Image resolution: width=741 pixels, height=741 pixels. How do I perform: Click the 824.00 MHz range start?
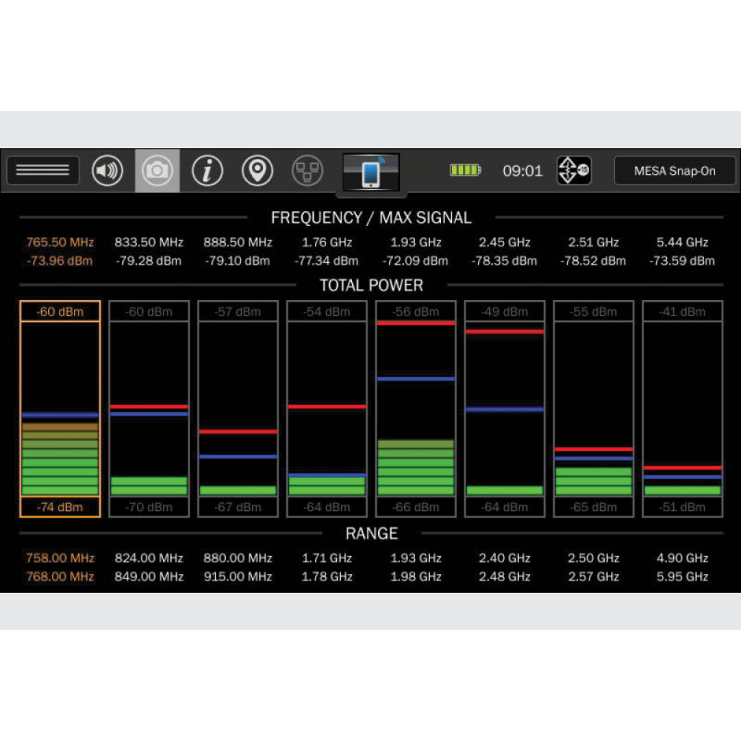click(149, 559)
